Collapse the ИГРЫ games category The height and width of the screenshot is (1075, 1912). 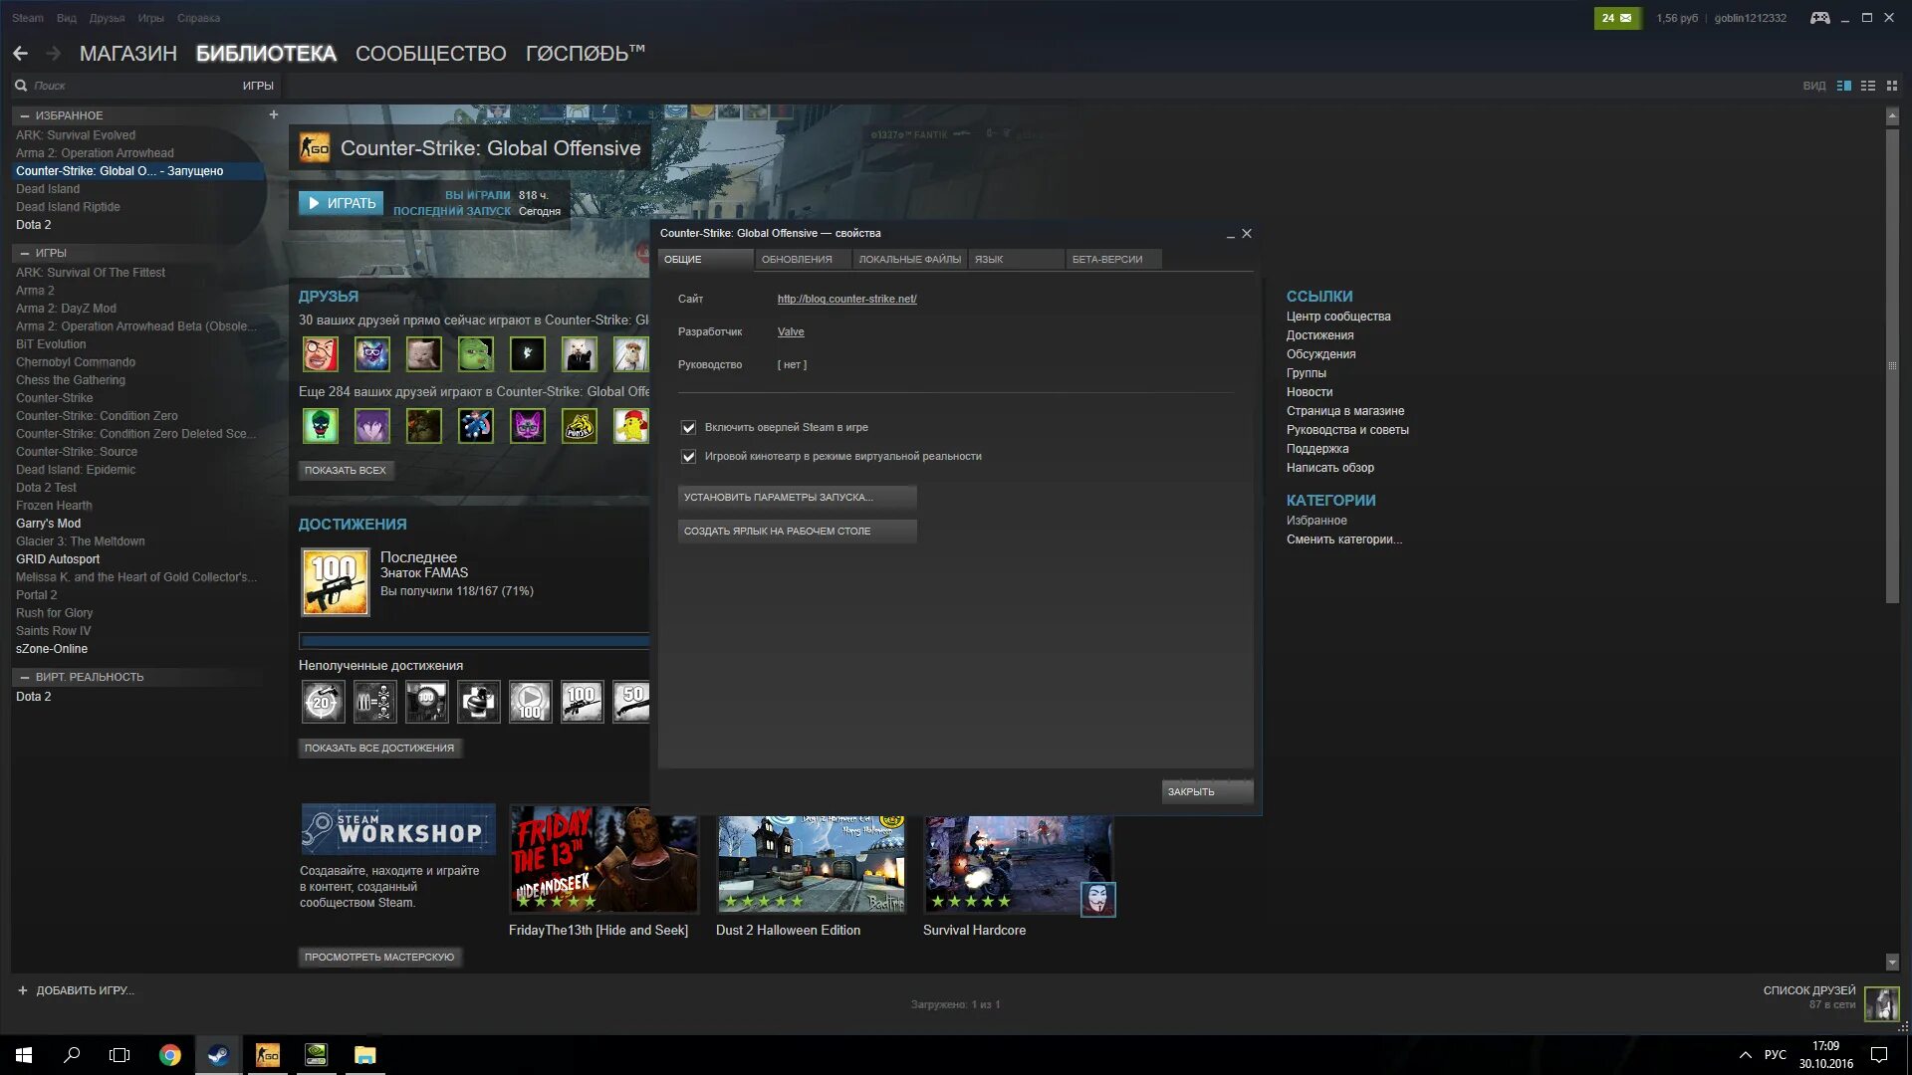tap(25, 253)
